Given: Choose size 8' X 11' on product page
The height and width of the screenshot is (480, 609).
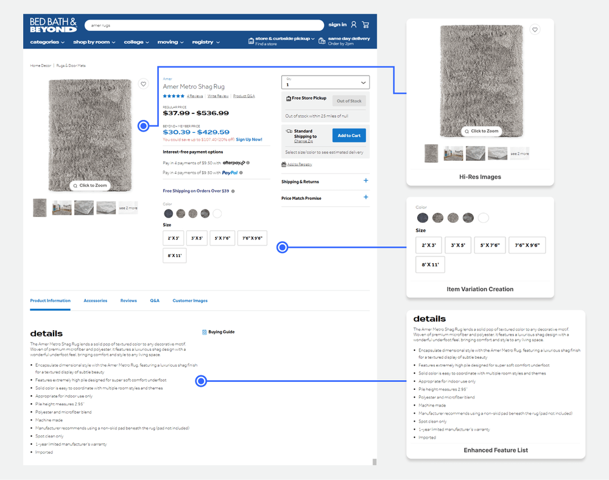Looking at the screenshot, I should (174, 256).
